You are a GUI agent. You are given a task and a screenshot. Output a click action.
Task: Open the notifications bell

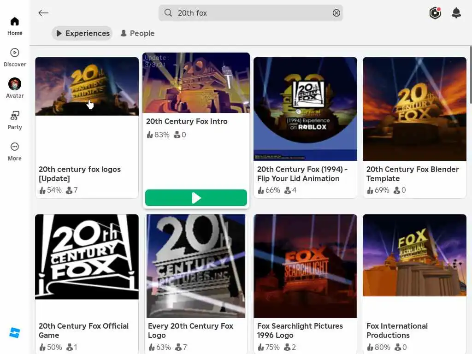coord(456,13)
